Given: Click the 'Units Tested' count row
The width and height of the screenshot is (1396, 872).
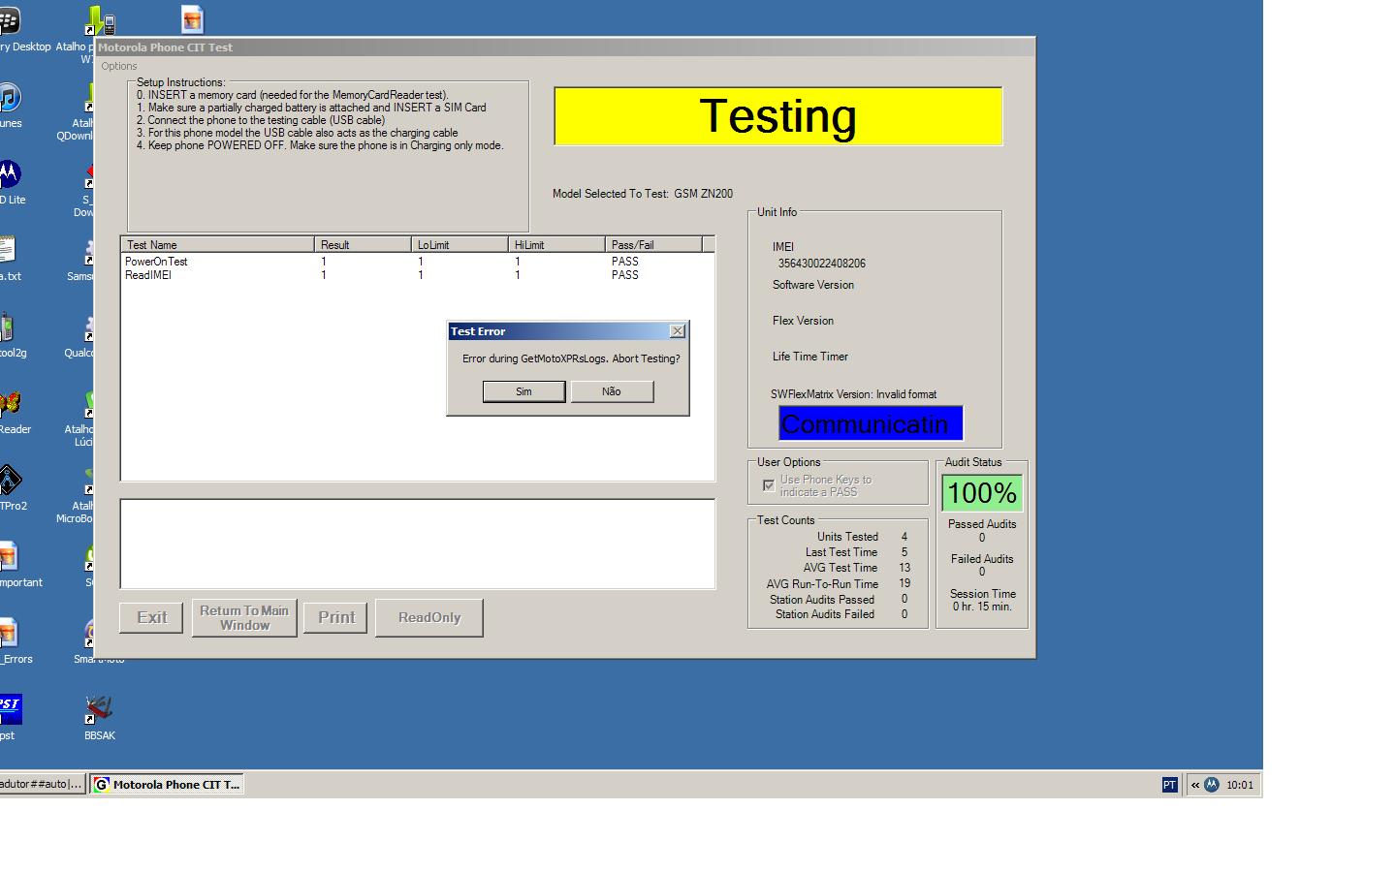Looking at the screenshot, I should [x=862, y=537].
